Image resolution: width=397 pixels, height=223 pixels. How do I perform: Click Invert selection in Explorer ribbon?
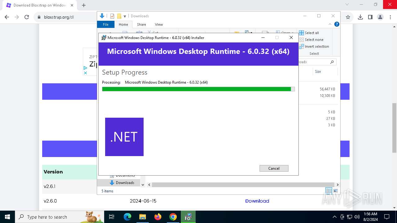pyautogui.click(x=314, y=46)
